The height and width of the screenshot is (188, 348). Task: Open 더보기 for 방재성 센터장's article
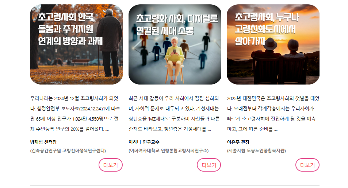click(x=111, y=165)
